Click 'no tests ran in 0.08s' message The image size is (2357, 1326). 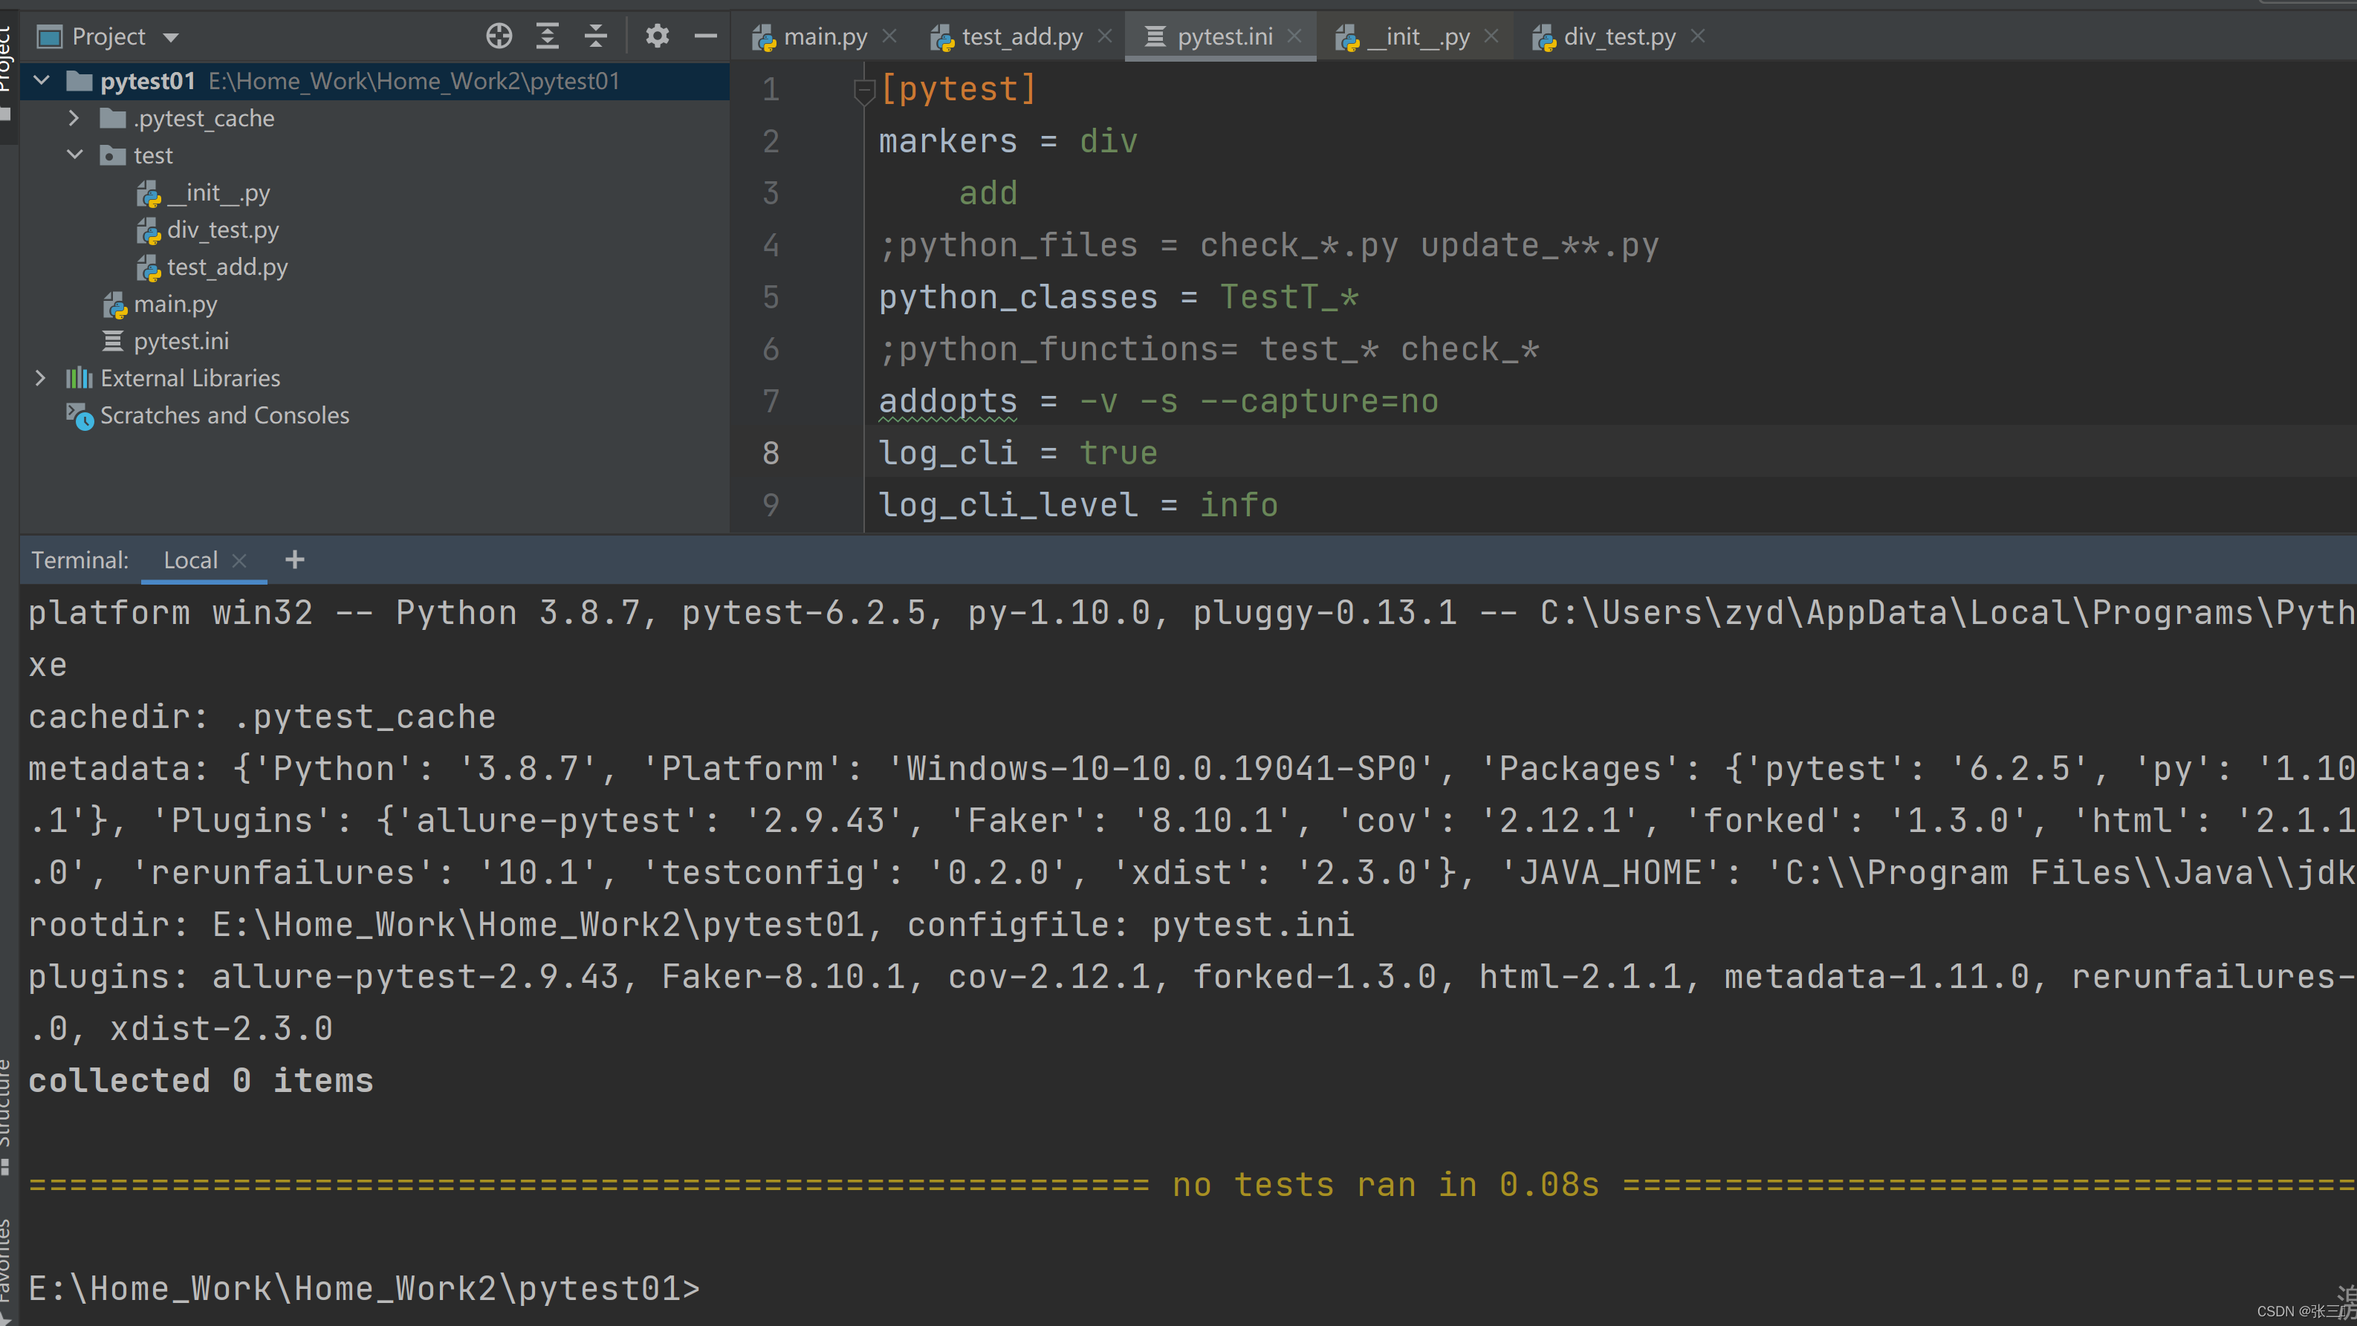[1385, 1185]
